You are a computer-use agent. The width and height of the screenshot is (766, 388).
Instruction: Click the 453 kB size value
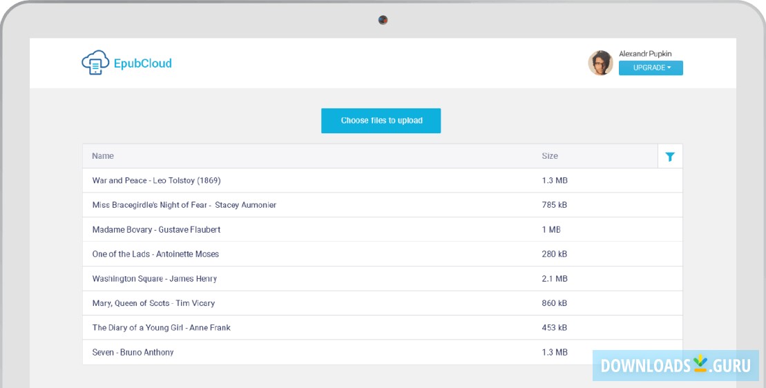555,327
